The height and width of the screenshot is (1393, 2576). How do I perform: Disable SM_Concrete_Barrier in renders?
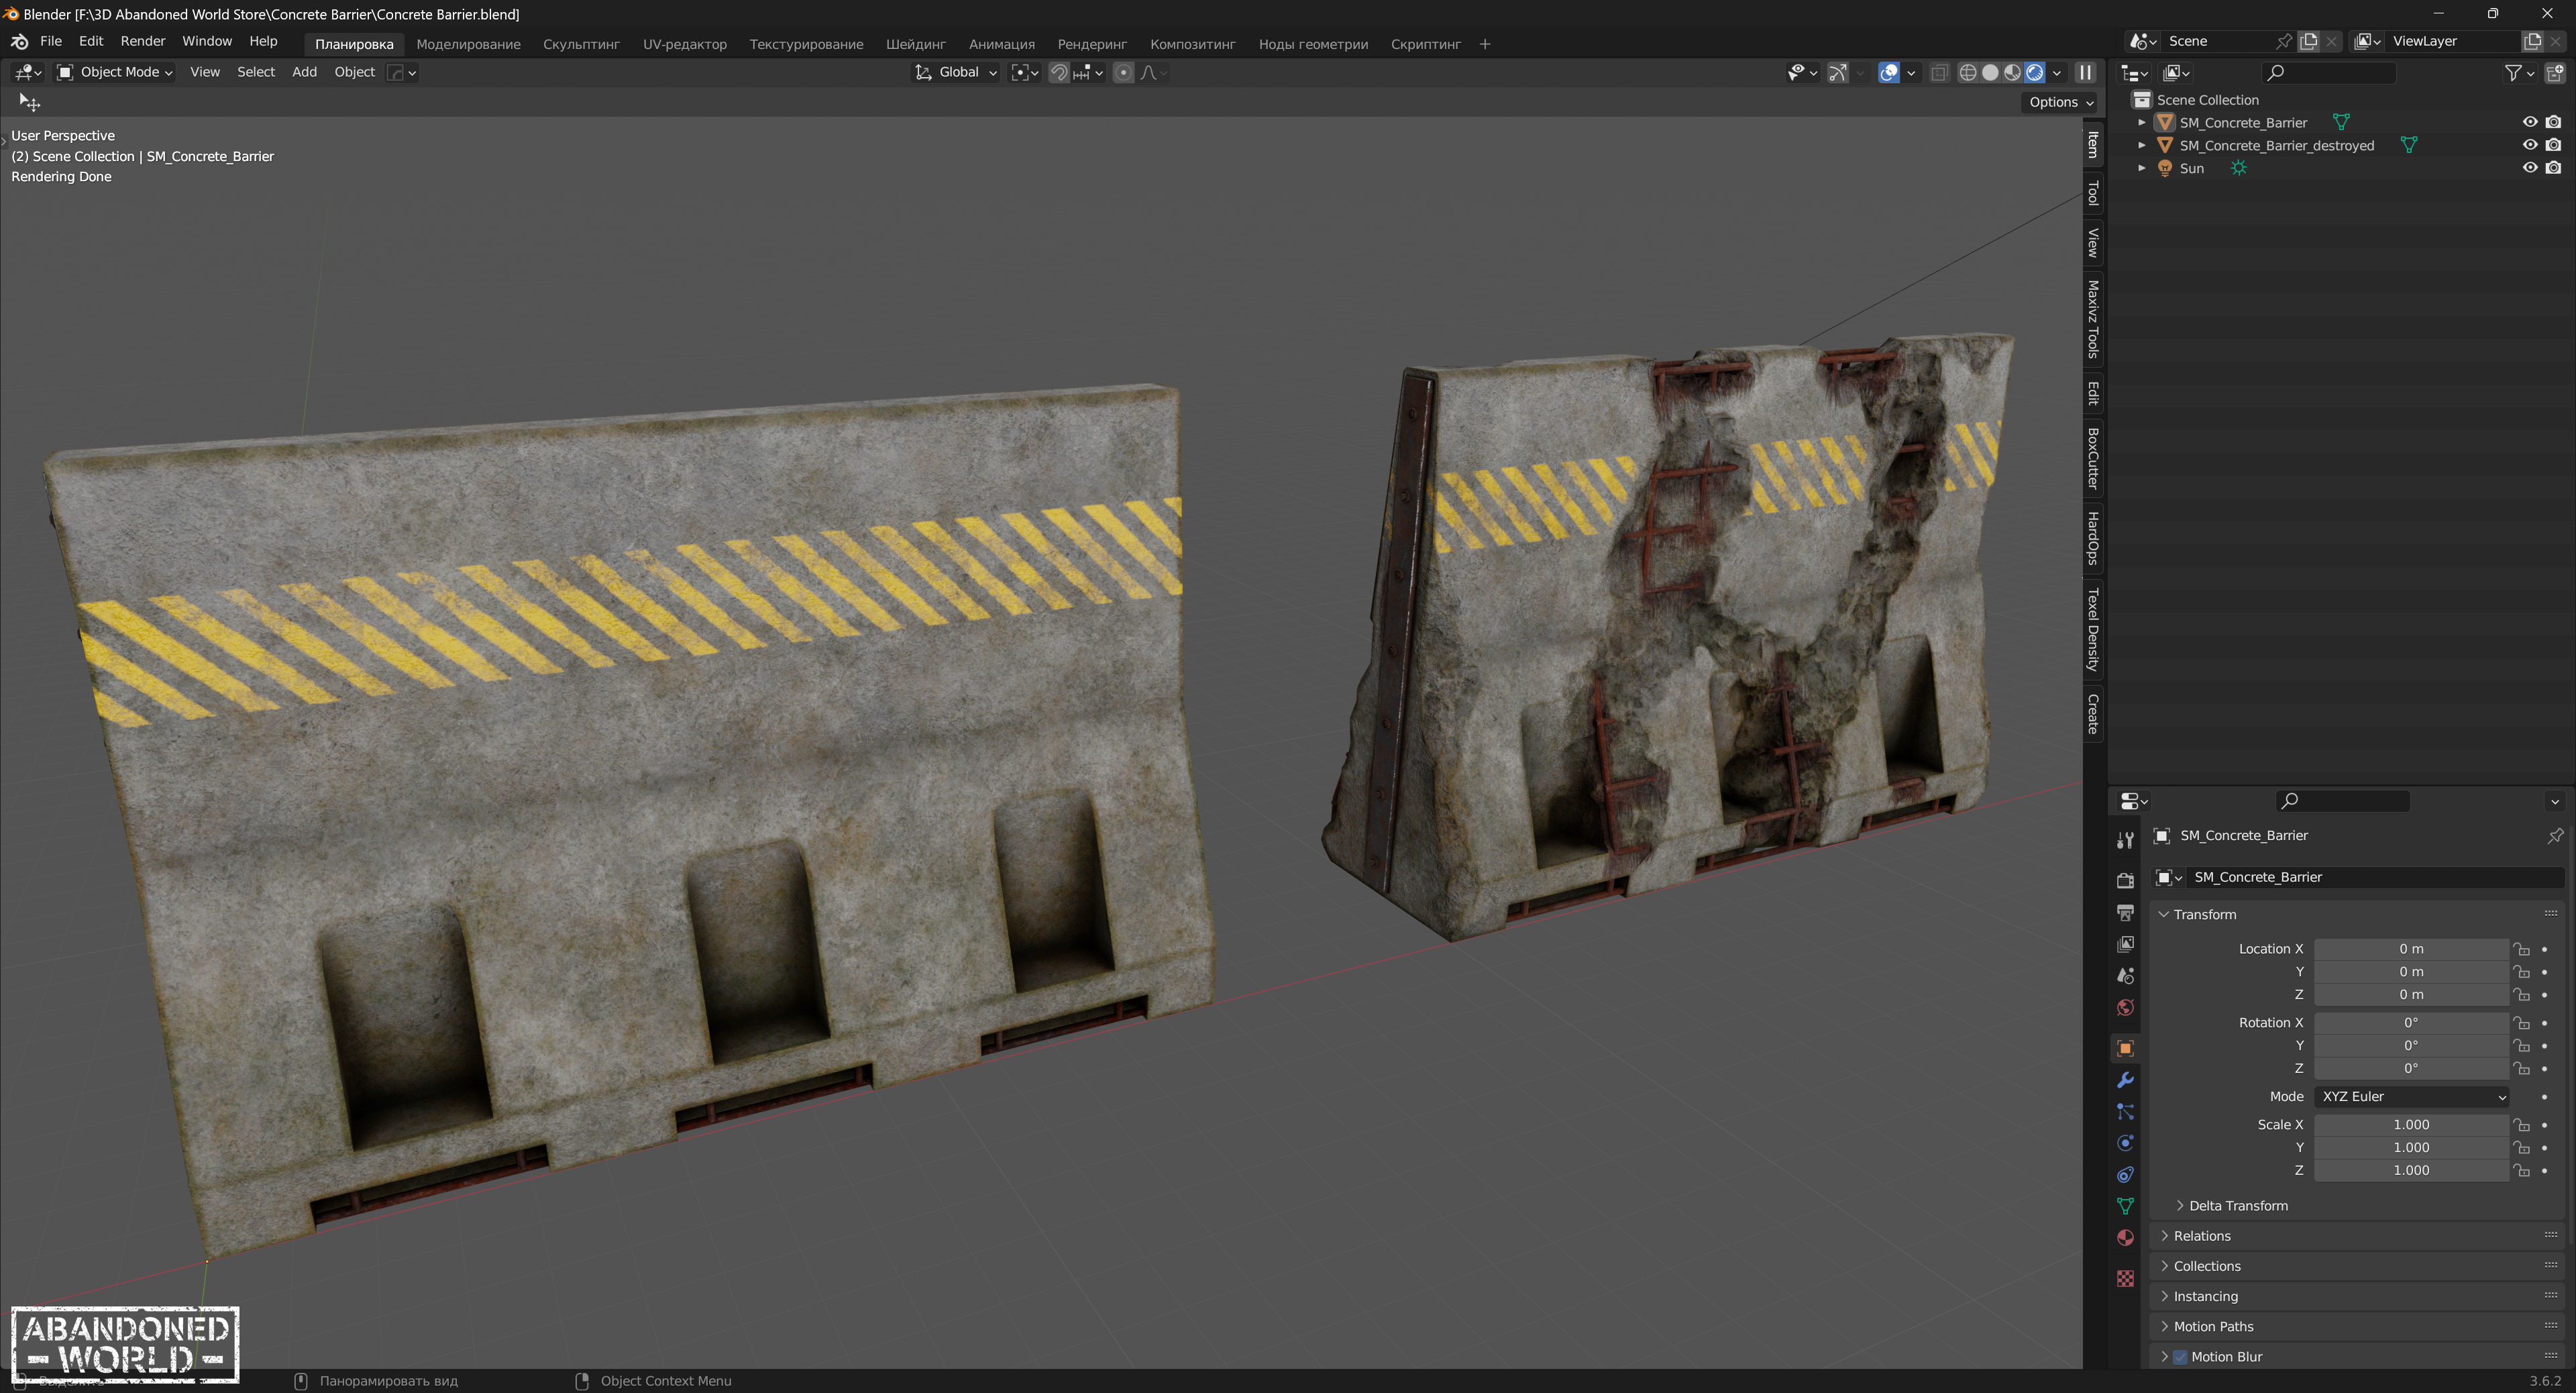click(x=2553, y=122)
